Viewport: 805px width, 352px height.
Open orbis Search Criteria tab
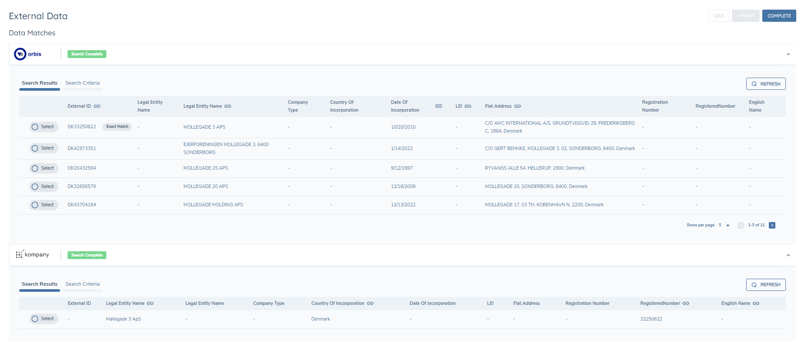(82, 83)
